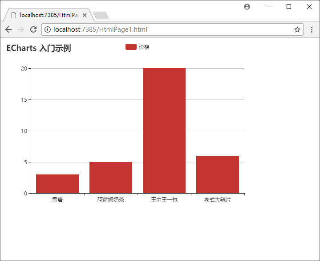Open the user profile icon in title bar
This screenshot has height=261, width=320.
point(247,7)
